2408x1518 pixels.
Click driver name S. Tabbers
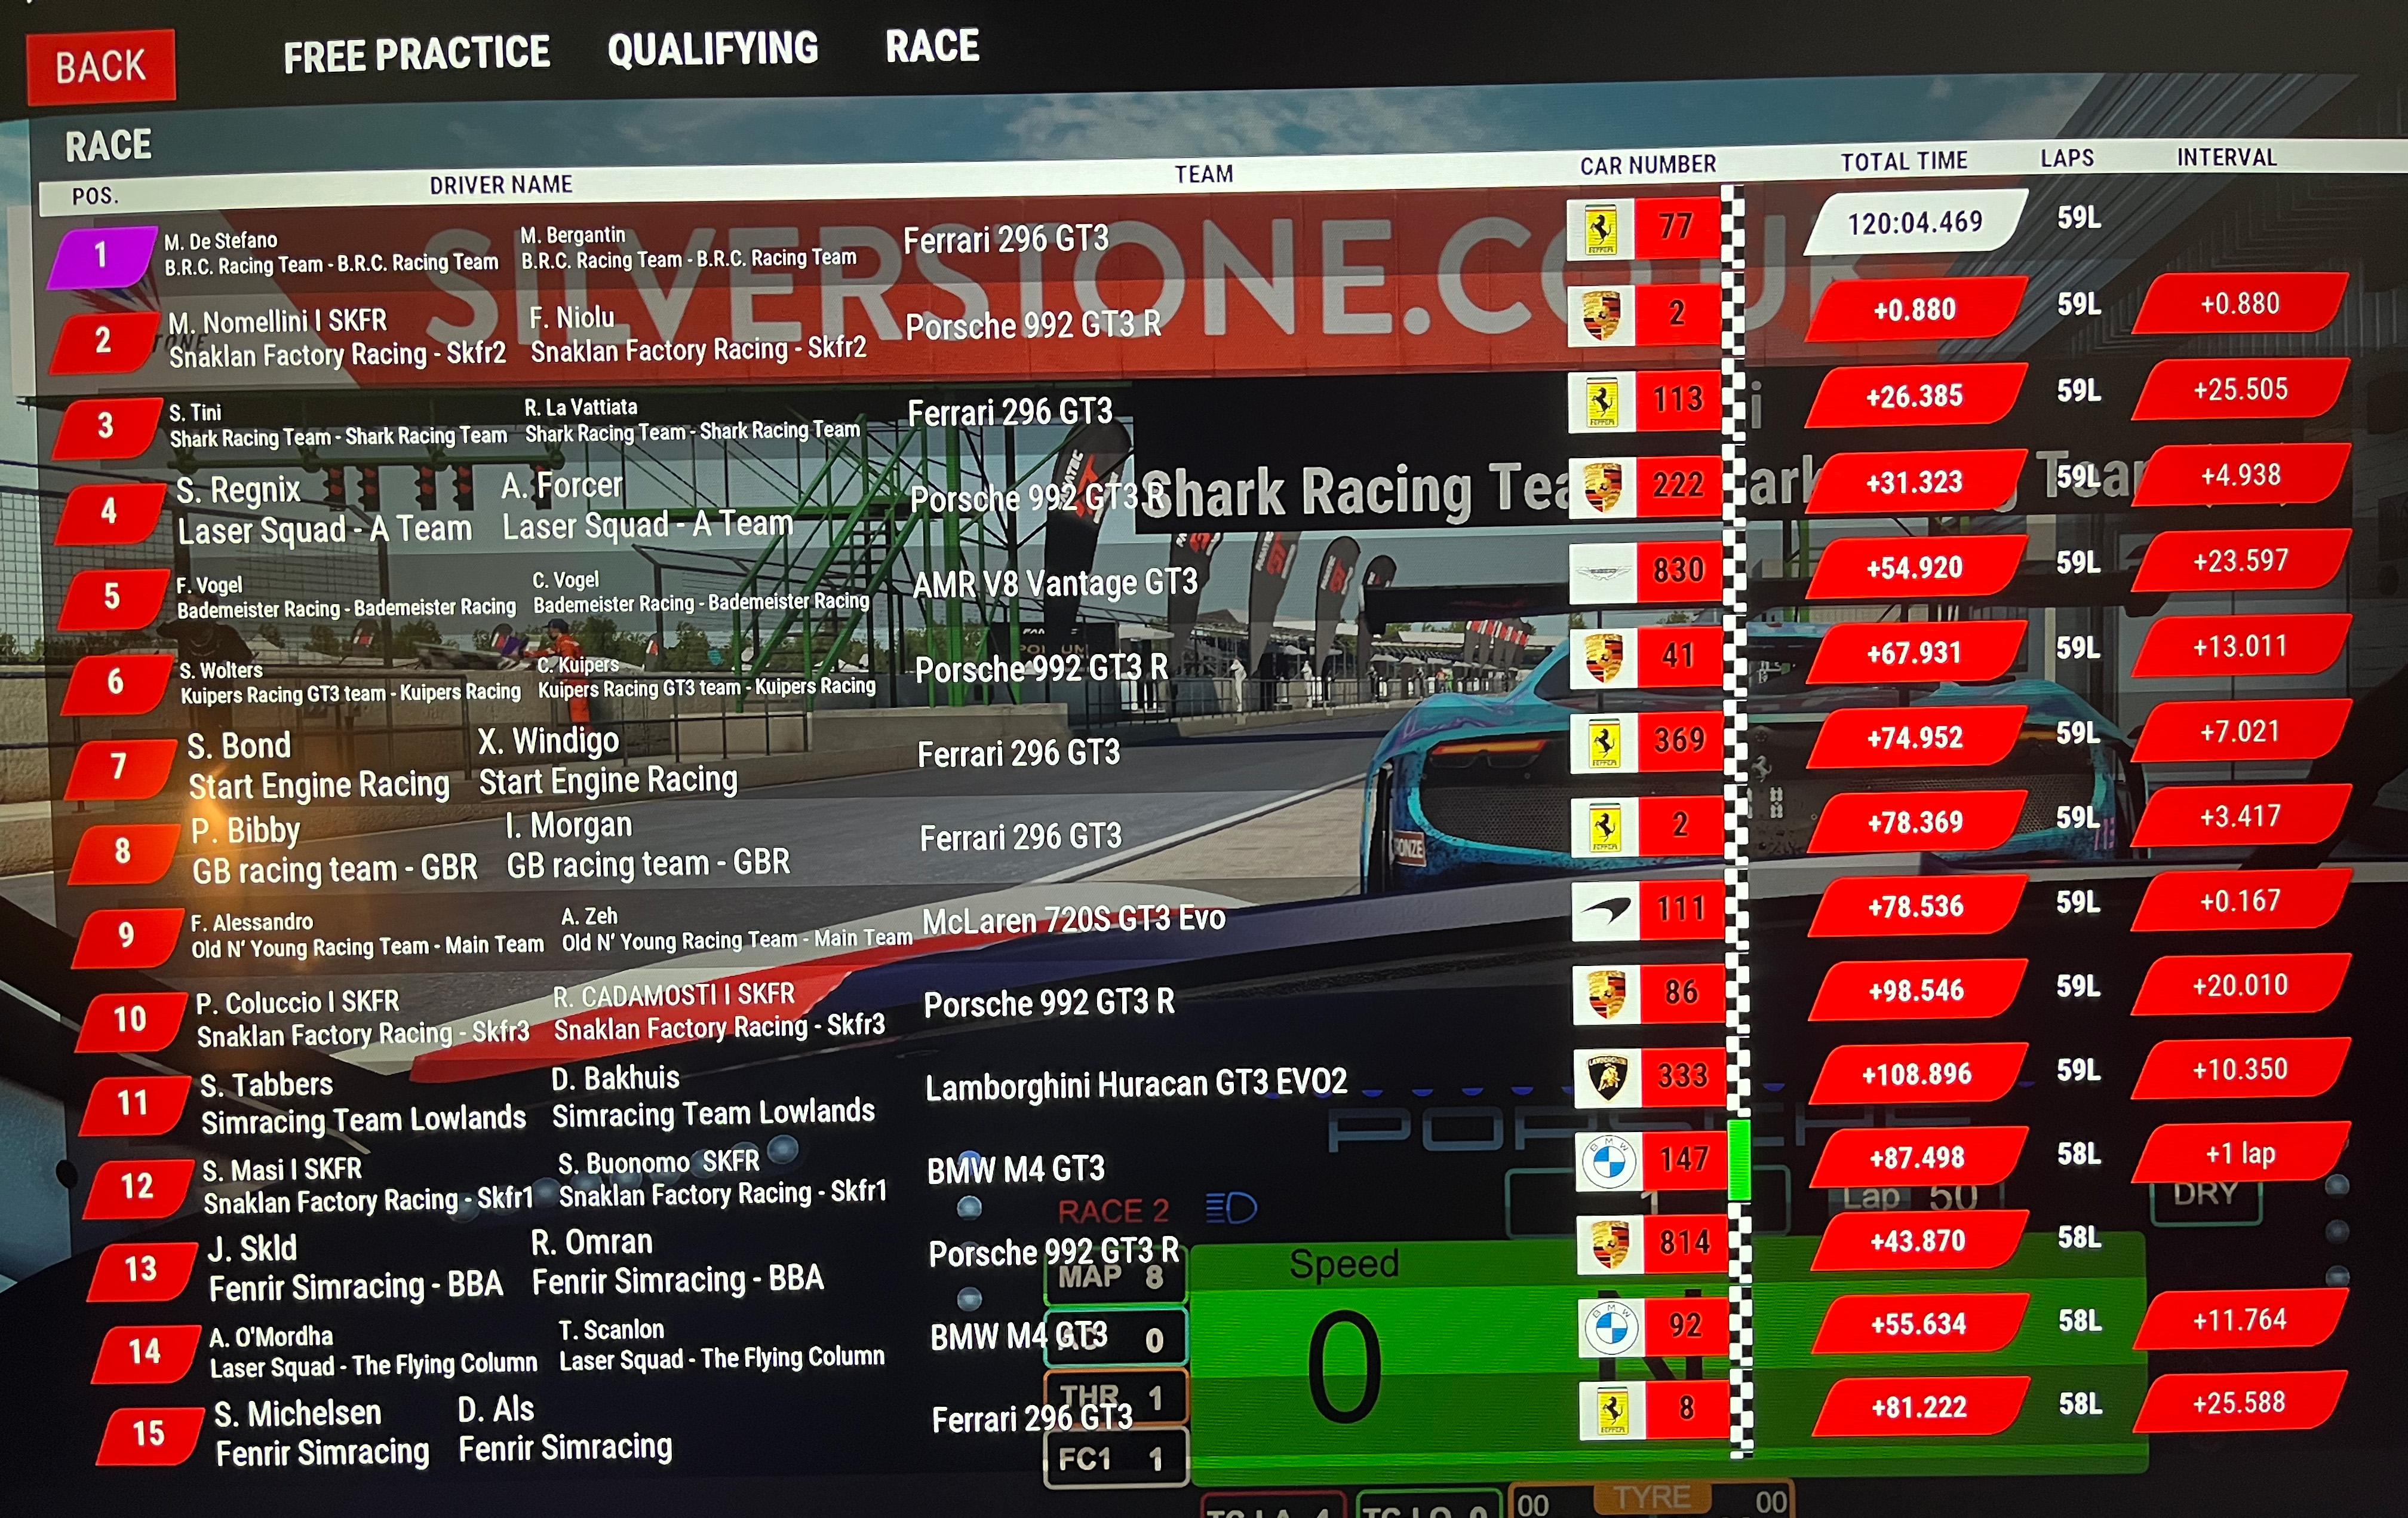266,1085
